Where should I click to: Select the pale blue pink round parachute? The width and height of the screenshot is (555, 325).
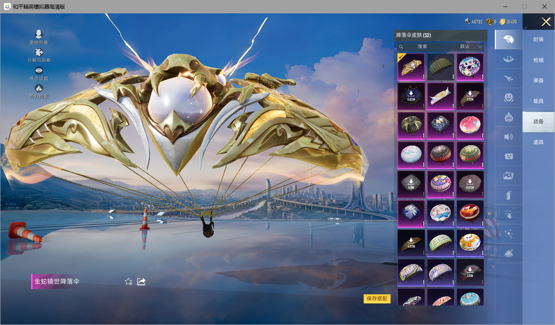pyautogui.click(x=411, y=155)
